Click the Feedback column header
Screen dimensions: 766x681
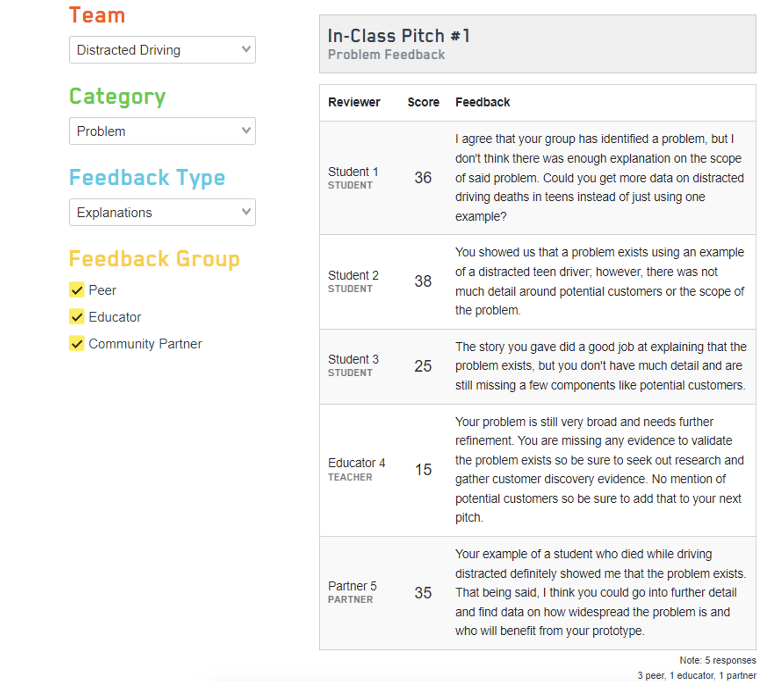pos(482,102)
